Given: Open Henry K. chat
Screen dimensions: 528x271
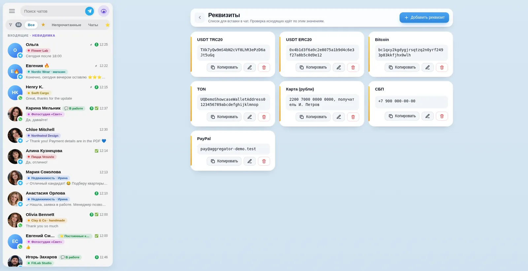Looking at the screenshot, I should point(58,93).
